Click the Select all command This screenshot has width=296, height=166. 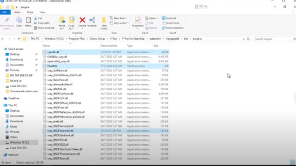click(169, 18)
